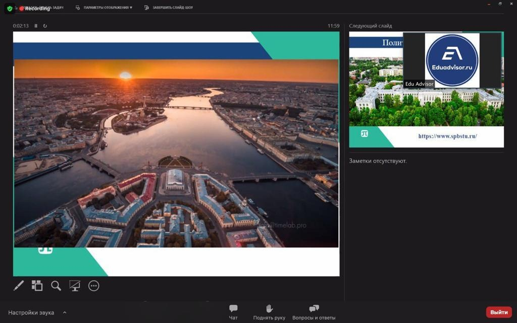The width and height of the screenshot is (517, 323).
Task: Open more slide show options ellipsis
Action: pyautogui.click(x=93, y=286)
